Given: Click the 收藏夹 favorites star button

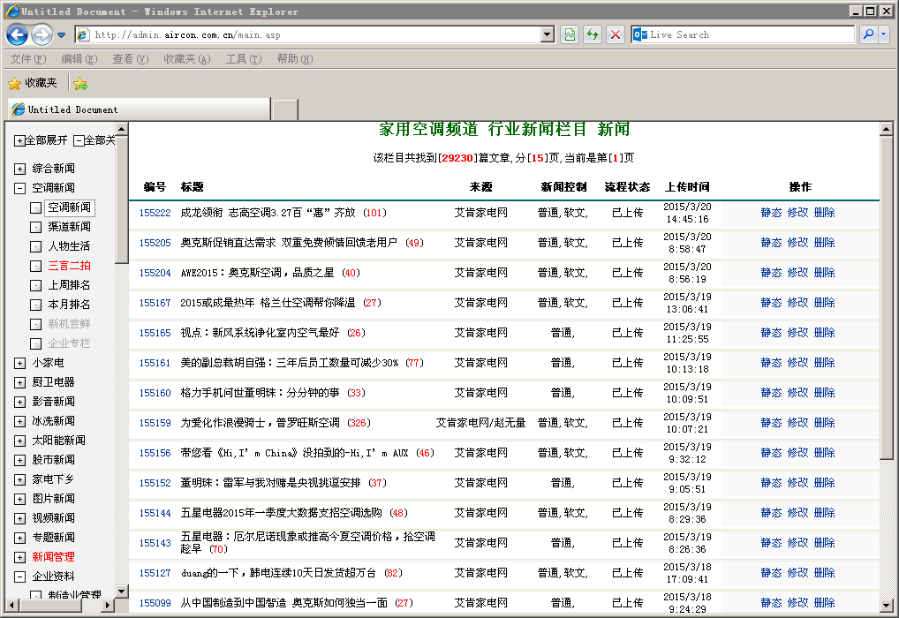Looking at the screenshot, I should pyautogui.click(x=33, y=83).
